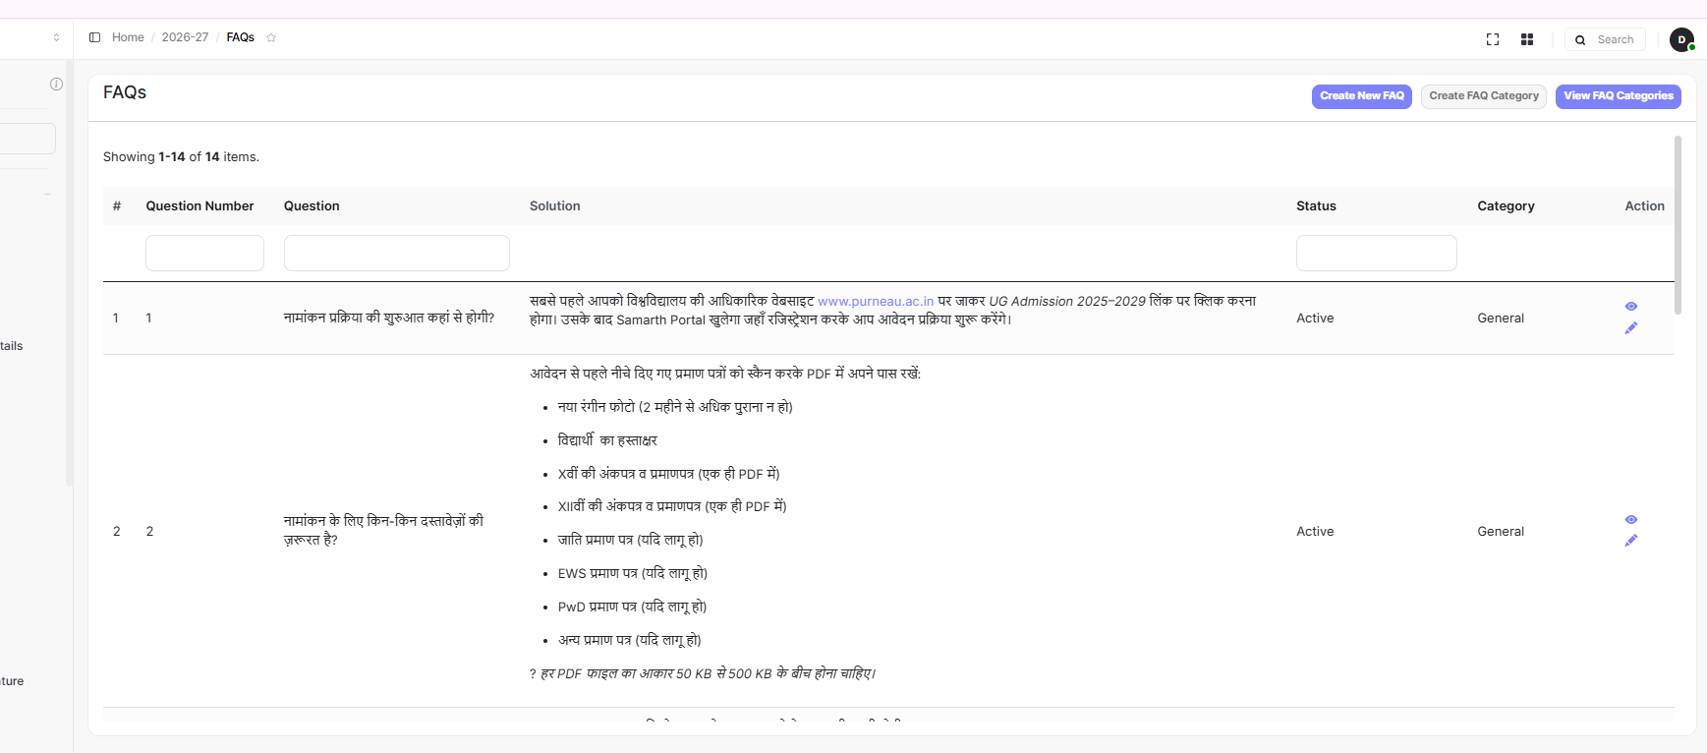
Task: Open the www.purneau.ac.in link
Action: point(875,302)
